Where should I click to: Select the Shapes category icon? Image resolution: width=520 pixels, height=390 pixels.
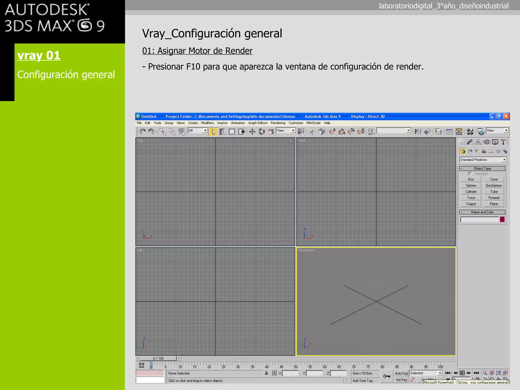point(470,152)
